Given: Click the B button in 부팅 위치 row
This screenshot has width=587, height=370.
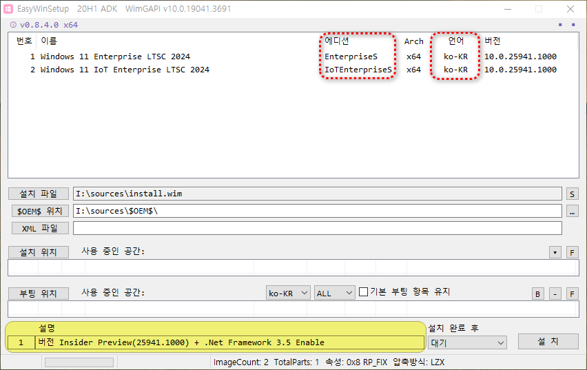Looking at the screenshot, I should 537,294.
